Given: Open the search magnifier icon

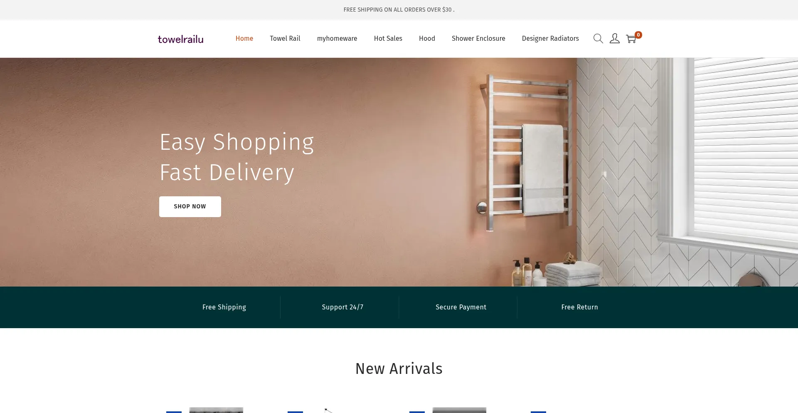Looking at the screenshot, I should point(598,39).
